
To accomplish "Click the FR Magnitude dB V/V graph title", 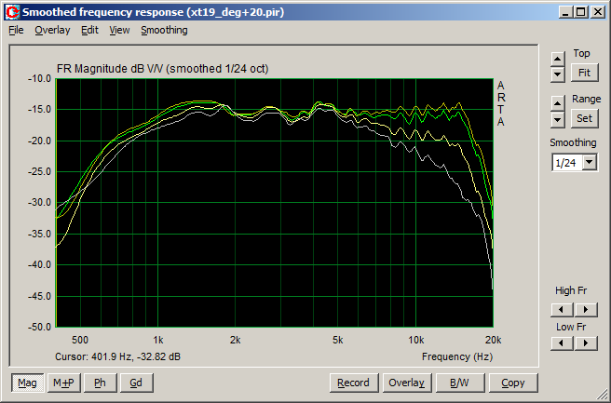I will click(x=162, y=69).
